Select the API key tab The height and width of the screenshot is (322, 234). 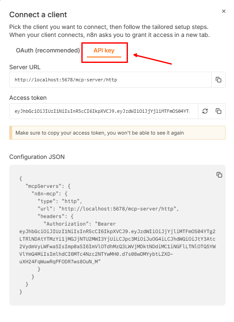coord(104,50)
